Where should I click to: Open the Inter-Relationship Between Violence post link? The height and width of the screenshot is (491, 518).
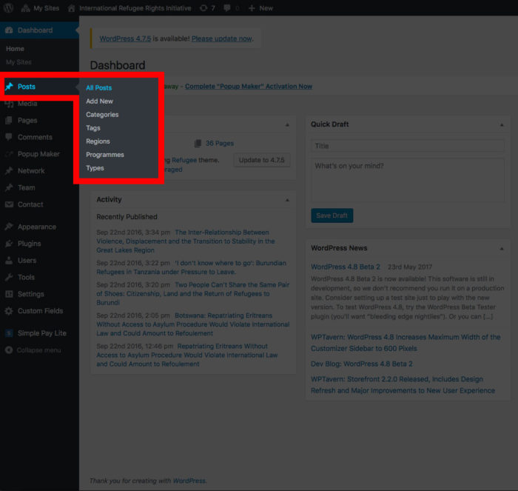(186, 241)
